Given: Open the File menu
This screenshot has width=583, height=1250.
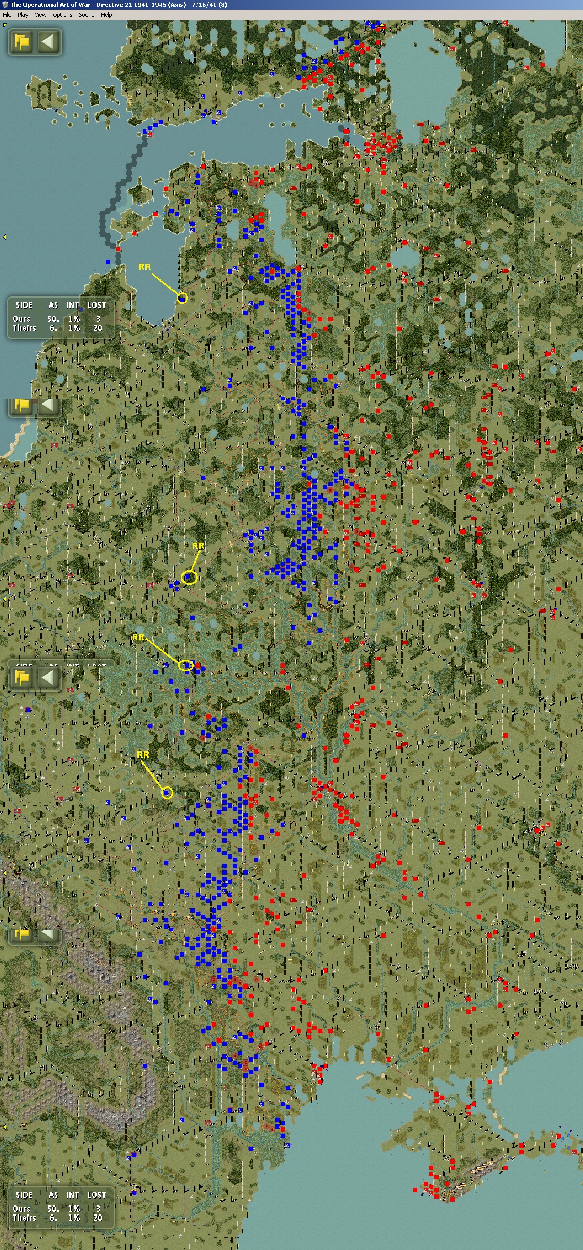Looking at the screenshot, I should click(7, 15).
